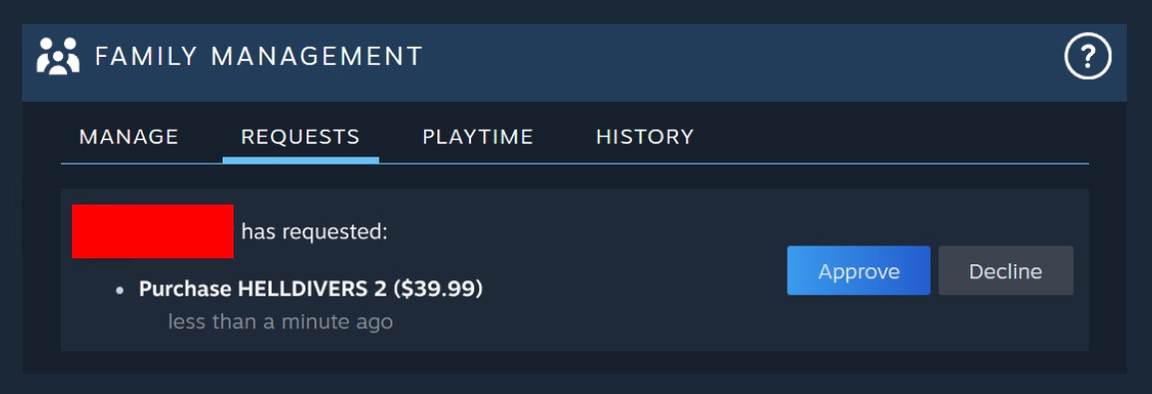The width and height of the screenshot is (1152, 394).
Task: Click the FAMILY MANAGEMENT header title
Action: 259,57
